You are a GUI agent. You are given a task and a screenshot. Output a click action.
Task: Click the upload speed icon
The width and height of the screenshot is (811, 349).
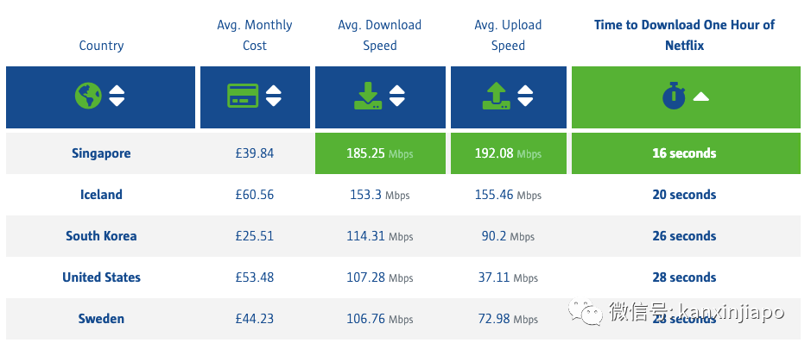(x=496, y=96)
